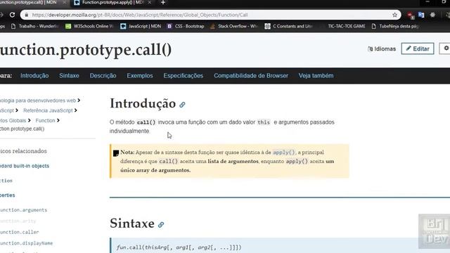Bookmark this page with the star icon
The height and width of the screenshot is (253, 450).
point(394,15)
